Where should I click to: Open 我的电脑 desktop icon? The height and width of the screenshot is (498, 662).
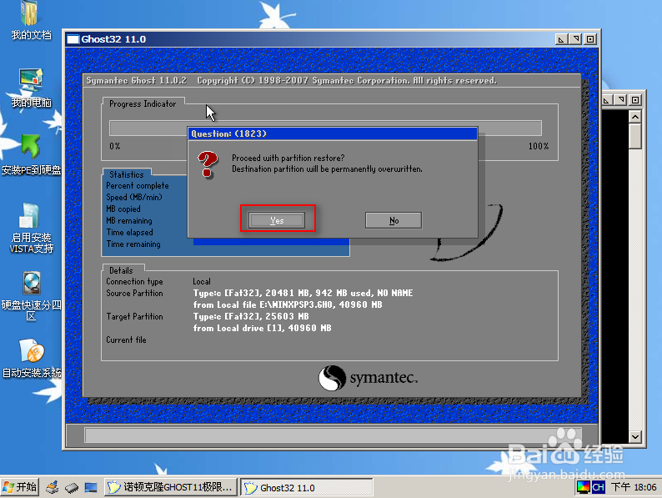[31, 88]
